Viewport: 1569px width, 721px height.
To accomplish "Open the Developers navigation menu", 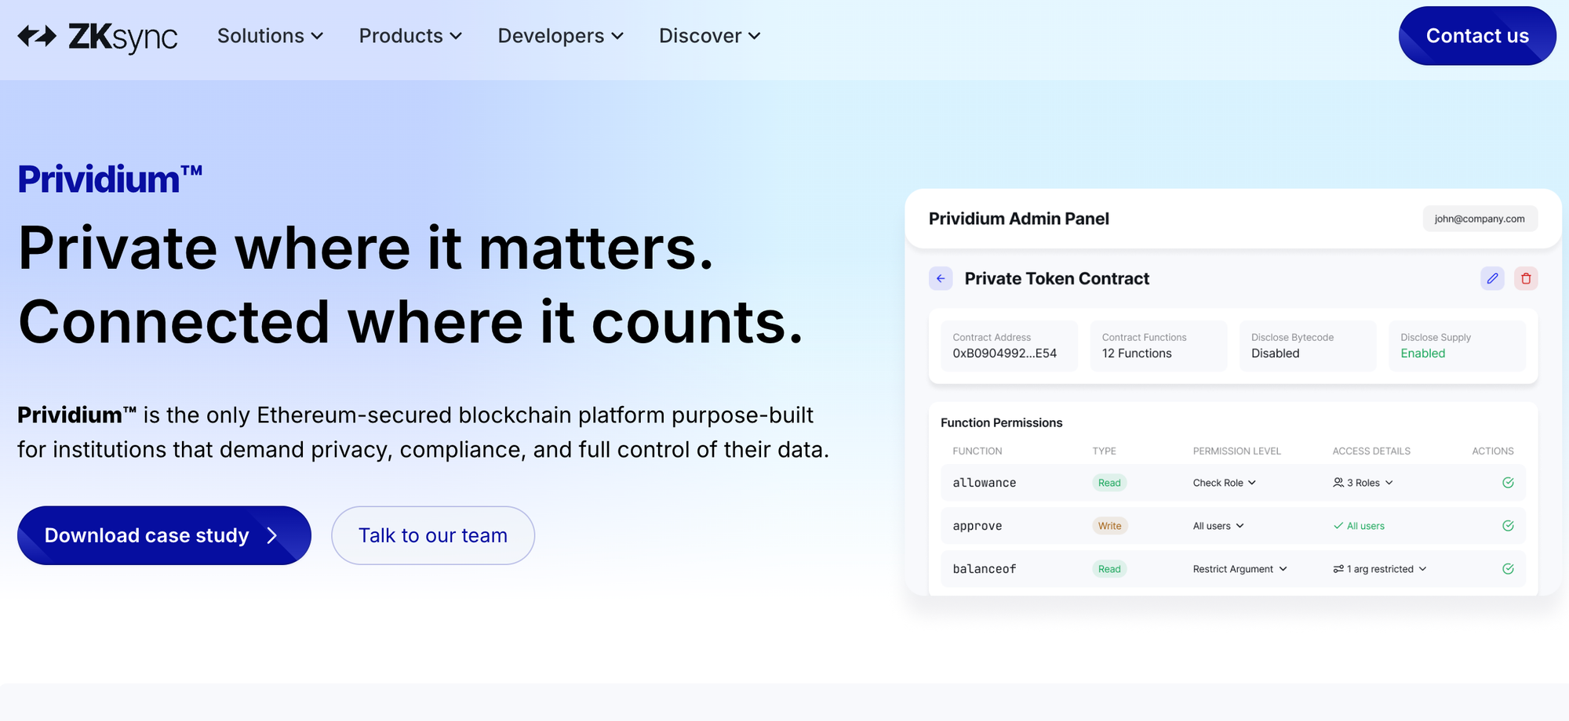I will pyautogui.click(x=560, y=36).
